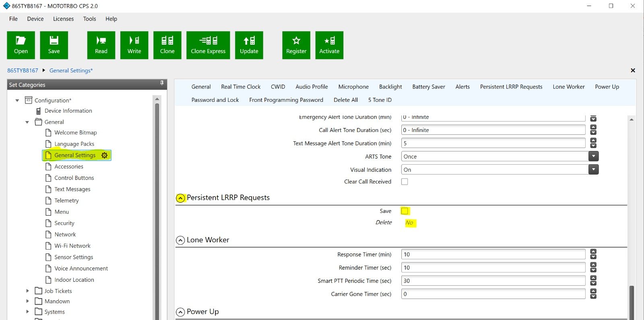
Task: Click the Save toolbar button
Action: point(54,45)
